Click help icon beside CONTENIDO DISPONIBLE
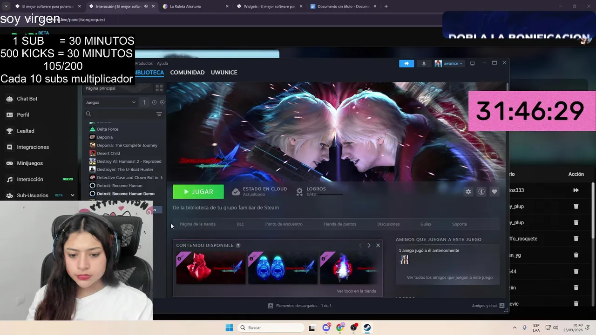The height and width of the screenshot is (335, 596). pos(238,245)
